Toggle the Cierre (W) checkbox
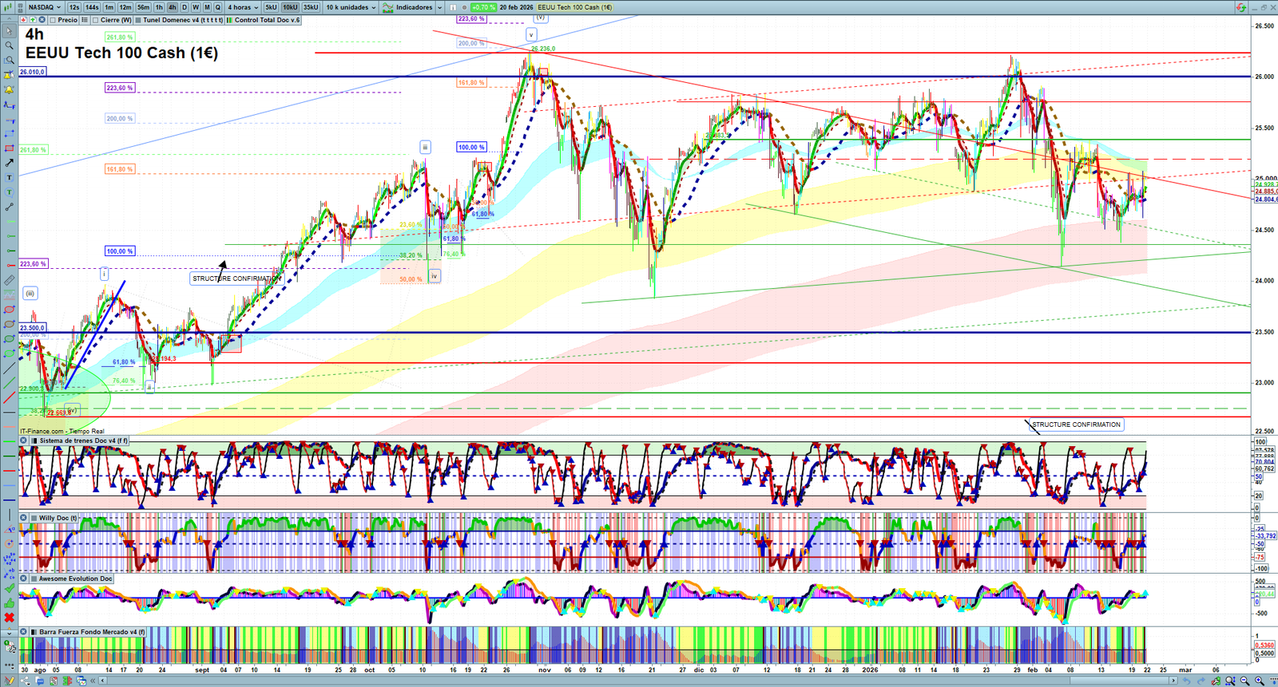The image size is (1278, 687). [x=95, y=20]
